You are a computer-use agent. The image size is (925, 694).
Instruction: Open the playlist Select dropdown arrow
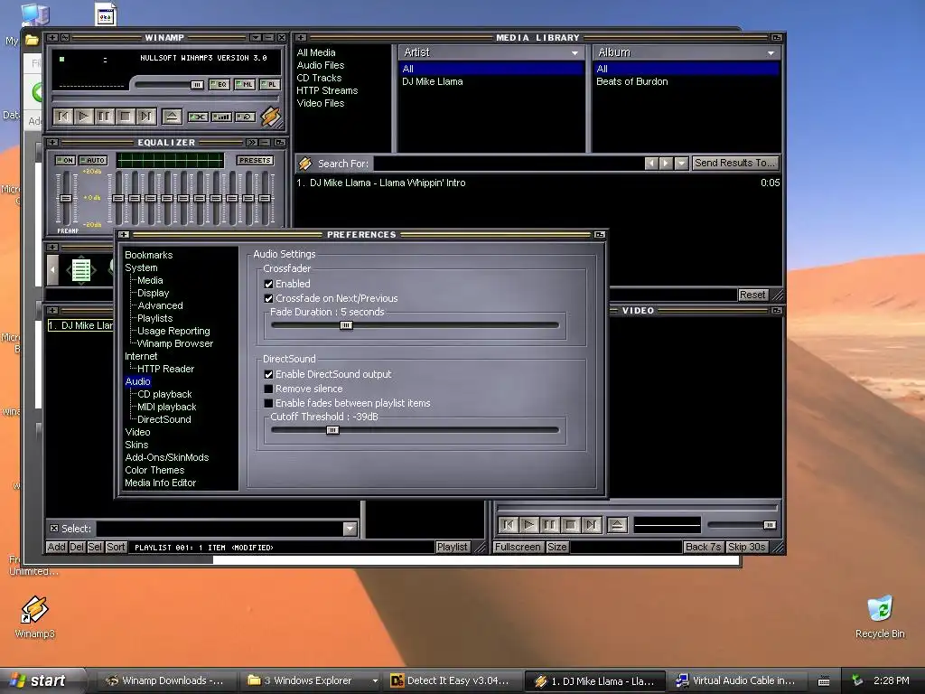click(x=350, y=529)
